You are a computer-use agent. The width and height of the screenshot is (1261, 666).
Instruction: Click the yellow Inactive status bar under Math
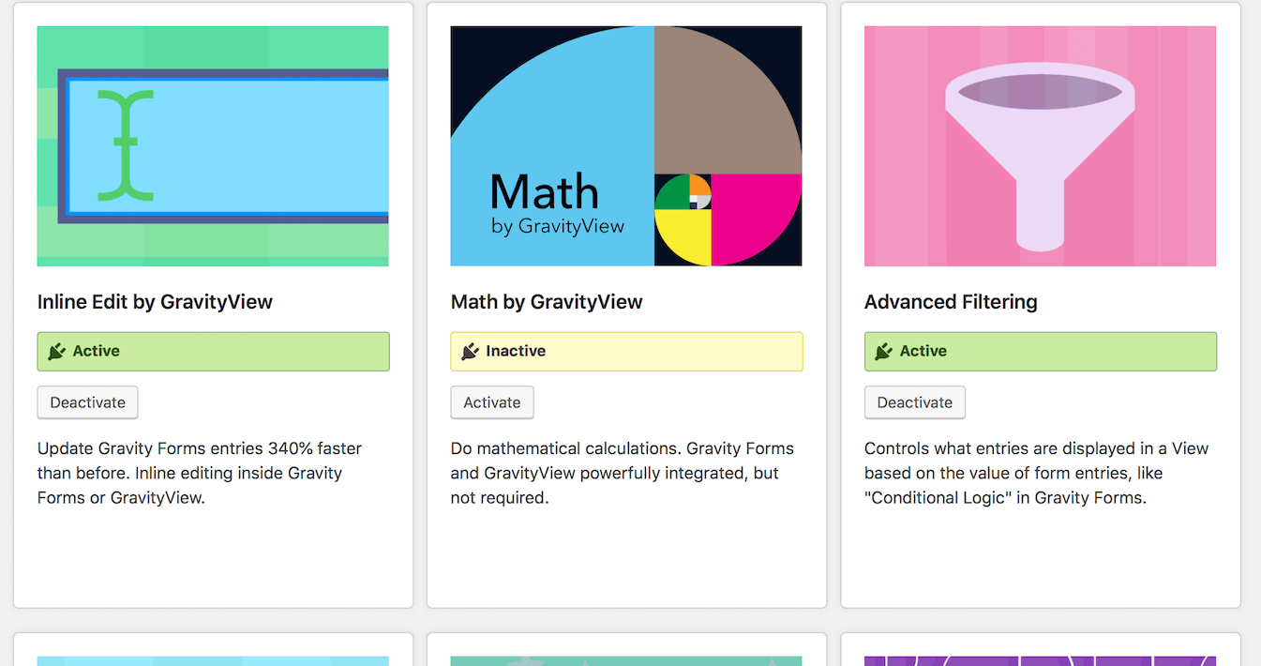626,352
